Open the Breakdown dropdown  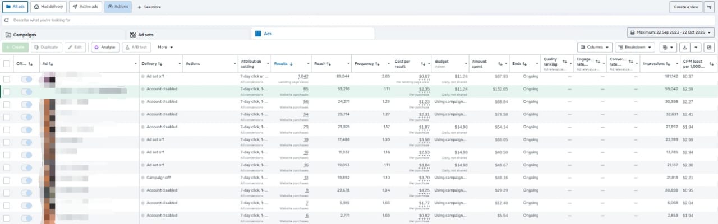635,48
